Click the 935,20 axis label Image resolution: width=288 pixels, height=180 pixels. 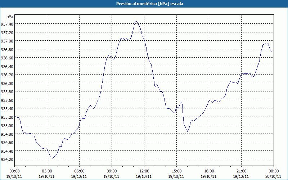tap(7, 117)
